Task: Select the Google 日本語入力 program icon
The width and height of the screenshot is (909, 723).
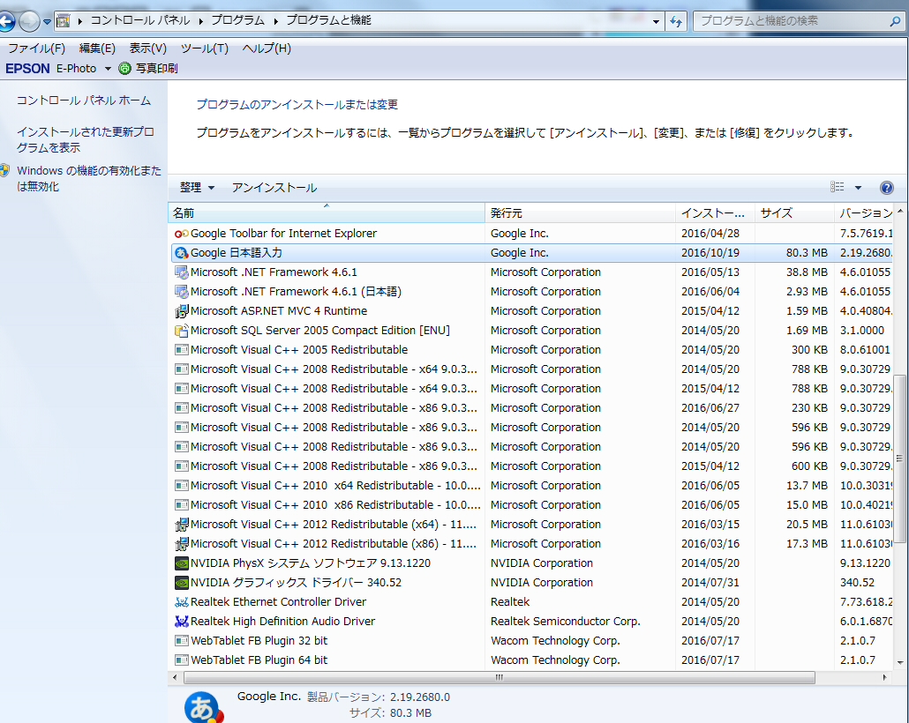Action: [182, 253]
